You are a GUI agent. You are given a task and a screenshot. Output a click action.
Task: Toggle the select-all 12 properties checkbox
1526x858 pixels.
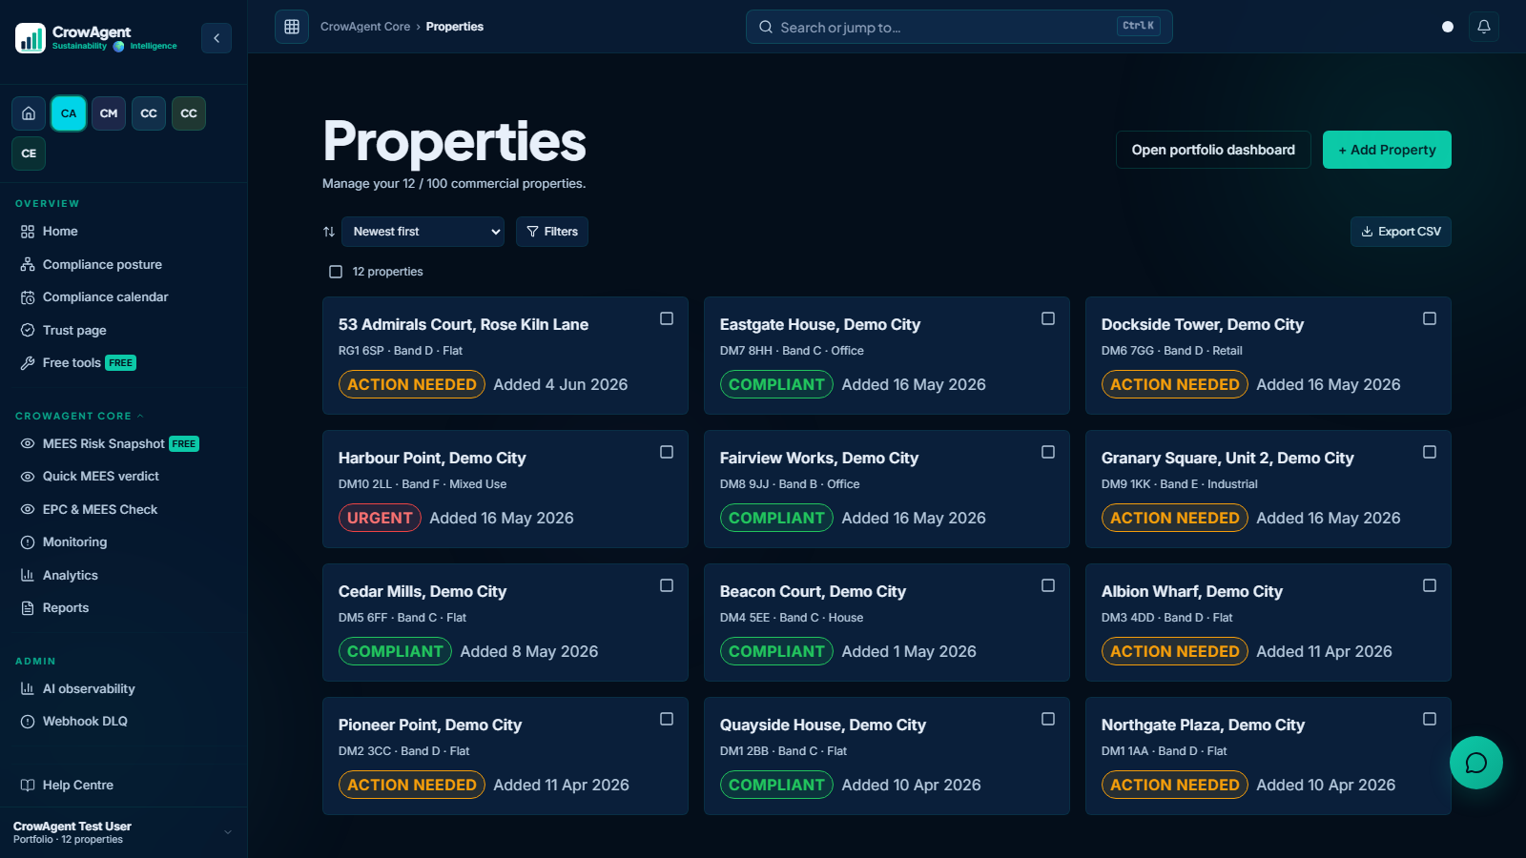click(336, 272)
